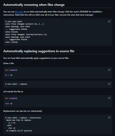Copy the single-line "lein kibit --replace" command
Screen dimensions: 115x136
(109, 84)
